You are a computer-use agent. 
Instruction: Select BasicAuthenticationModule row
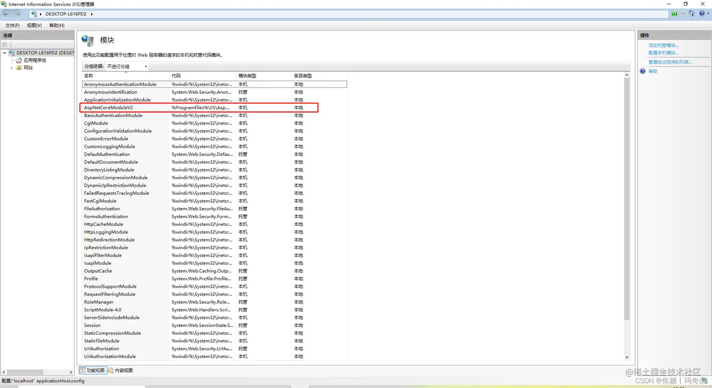(215, 115)
